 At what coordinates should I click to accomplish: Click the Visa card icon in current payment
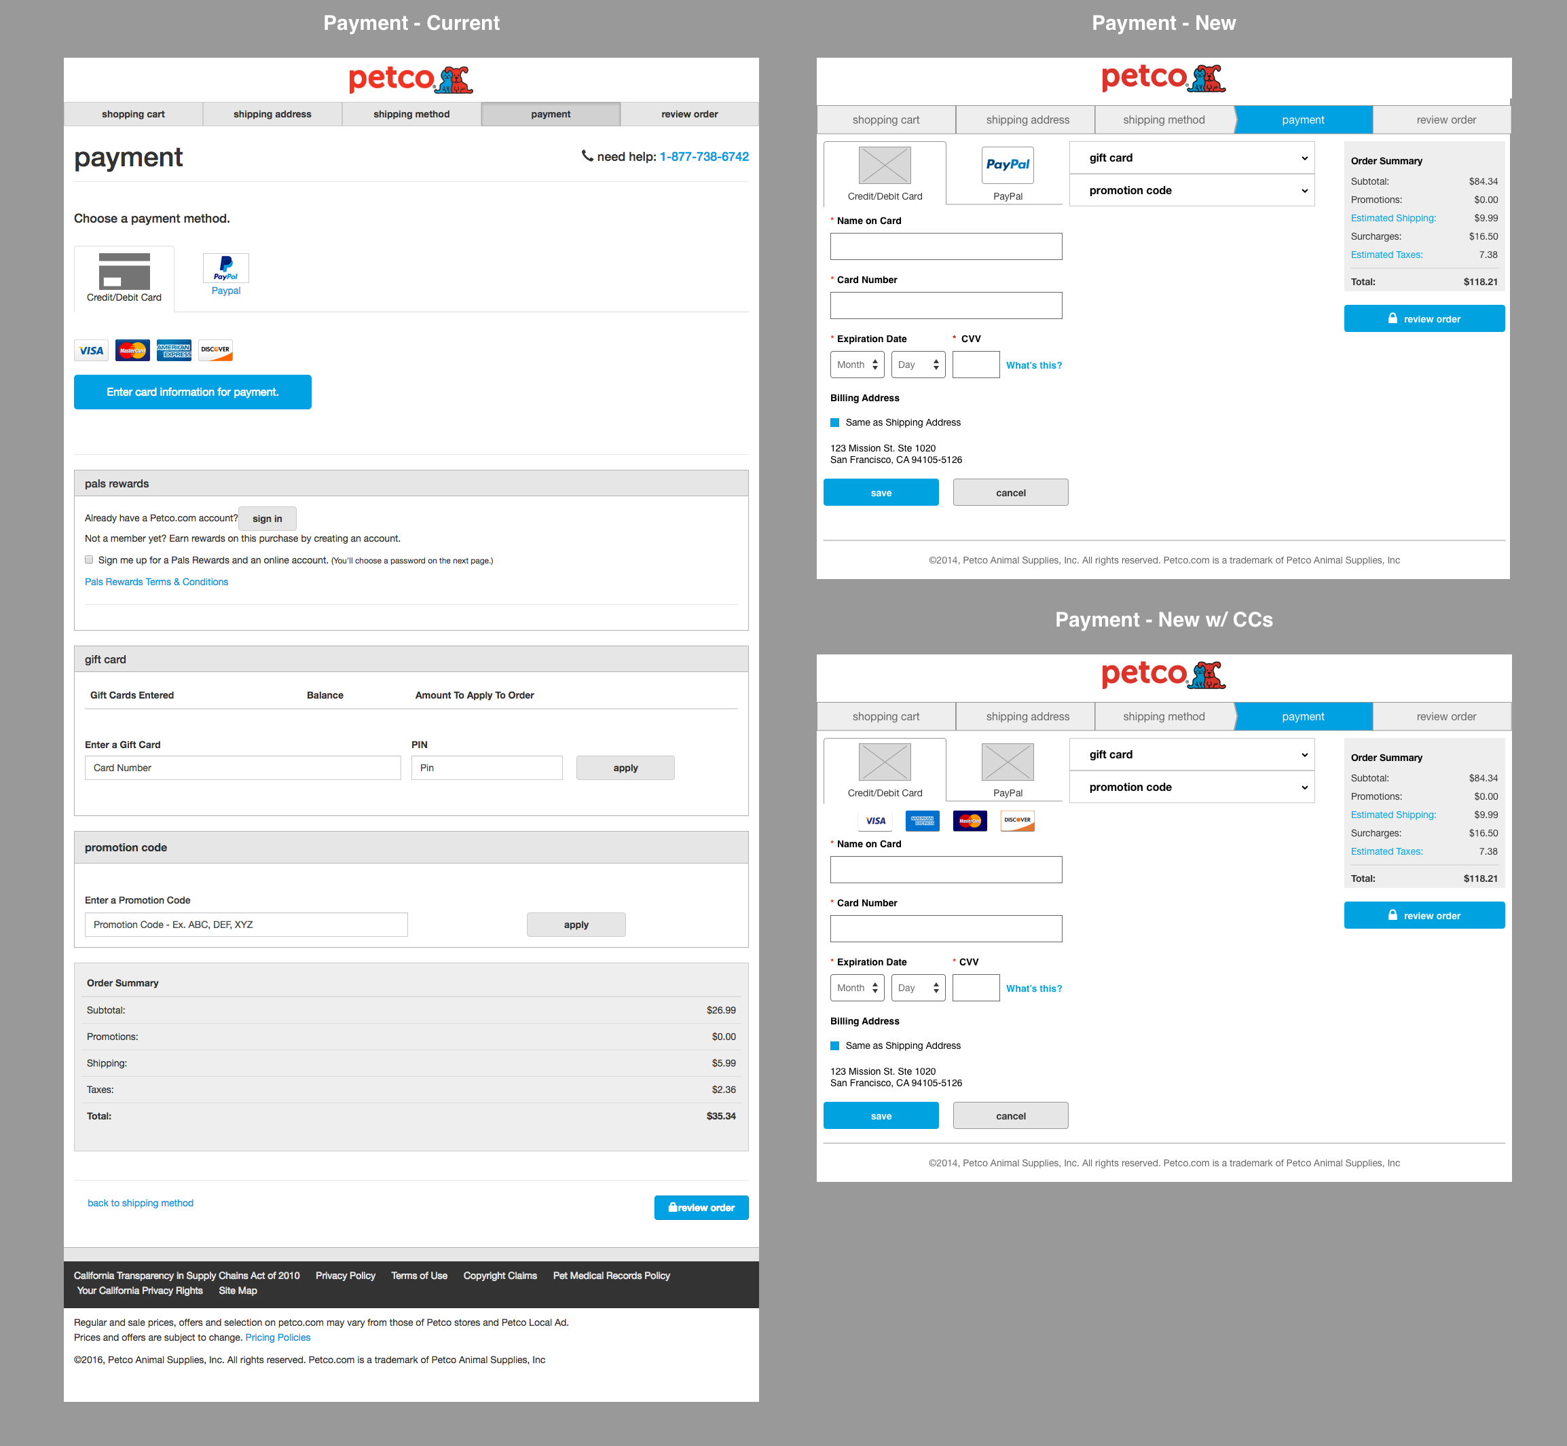click(x=92, y=350)
